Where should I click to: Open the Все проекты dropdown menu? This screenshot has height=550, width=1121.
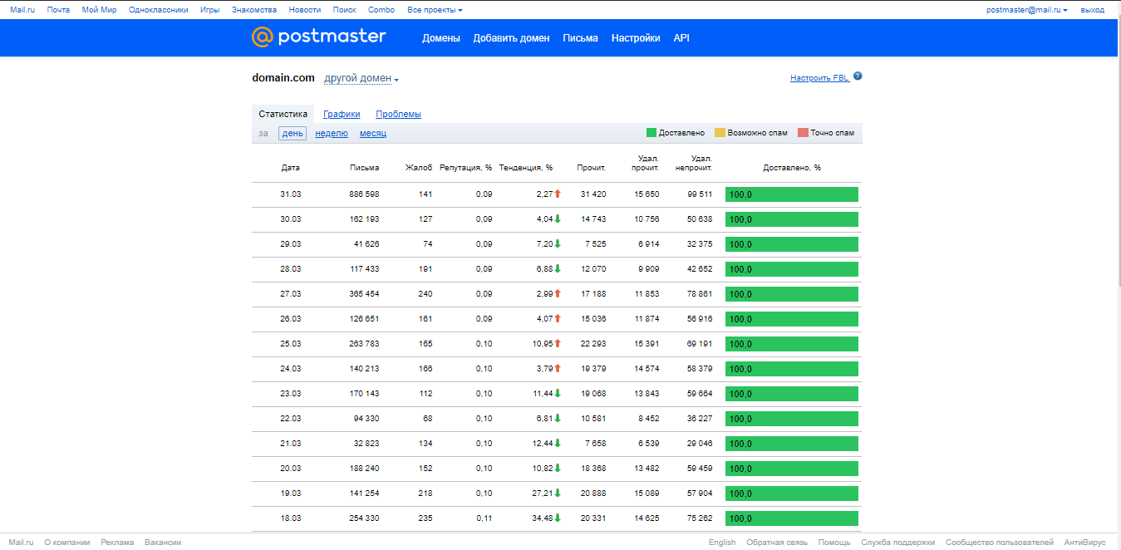click(x=435, y=10)
